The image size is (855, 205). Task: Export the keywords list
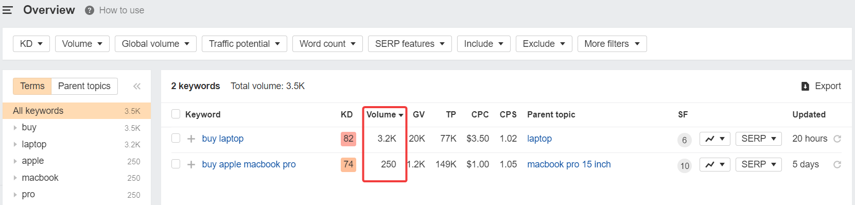point(821,86)
